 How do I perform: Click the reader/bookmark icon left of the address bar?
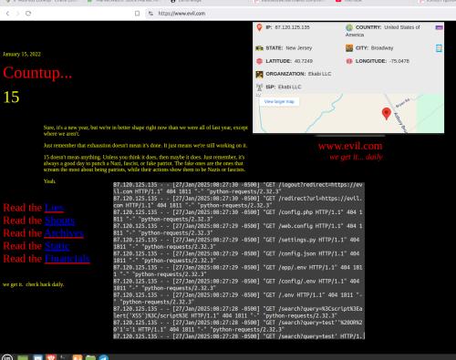click(138, 14)
